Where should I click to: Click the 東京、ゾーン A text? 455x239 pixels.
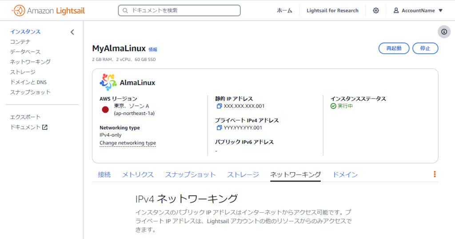[x=131, y=106]
